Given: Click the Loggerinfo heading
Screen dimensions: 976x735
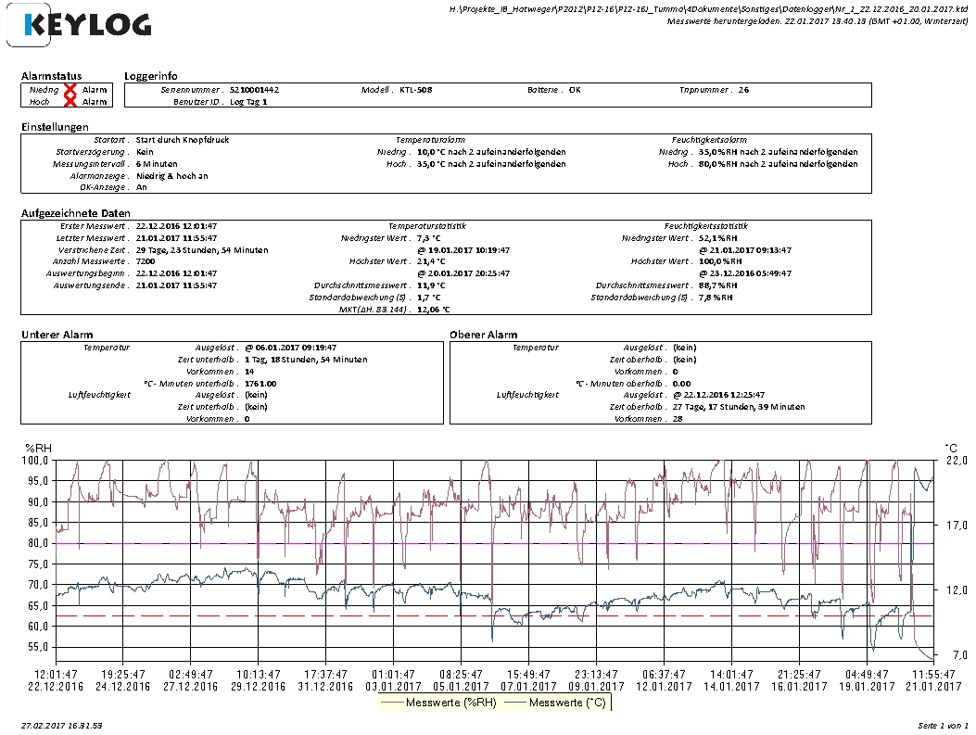Looking at the screenshot, I should [x=151, y=76].
